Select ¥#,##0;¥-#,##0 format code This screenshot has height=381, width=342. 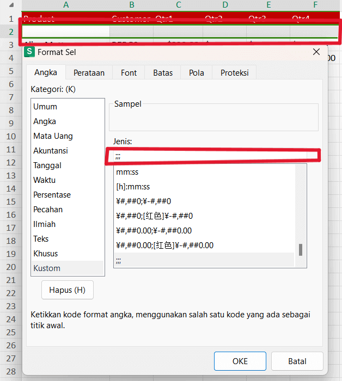pos(204,201)
